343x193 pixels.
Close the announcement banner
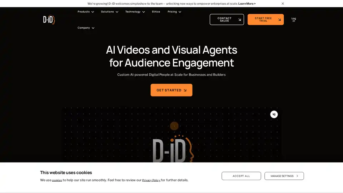click(x=283, y=4)
